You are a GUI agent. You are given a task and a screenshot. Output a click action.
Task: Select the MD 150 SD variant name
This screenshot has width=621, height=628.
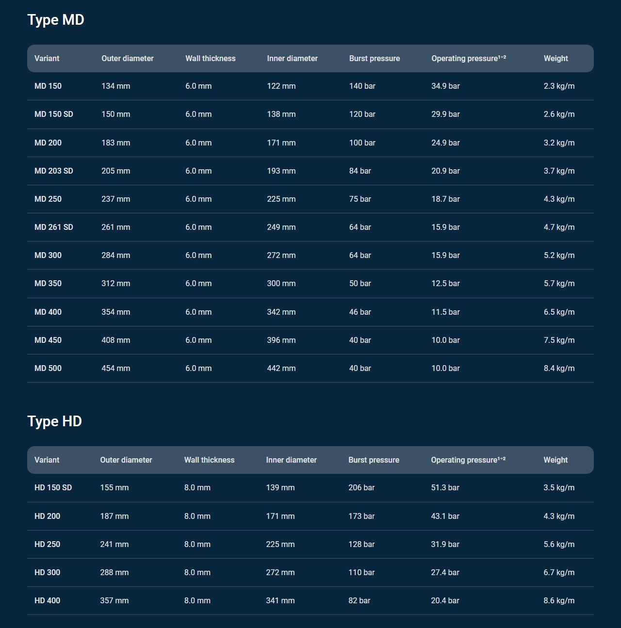(x=53, y=114)
